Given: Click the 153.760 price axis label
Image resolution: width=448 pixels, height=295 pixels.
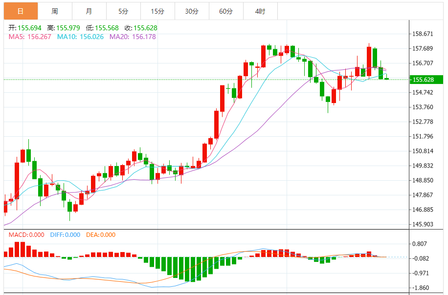Looking at the screenshot, I should (423, 107).
